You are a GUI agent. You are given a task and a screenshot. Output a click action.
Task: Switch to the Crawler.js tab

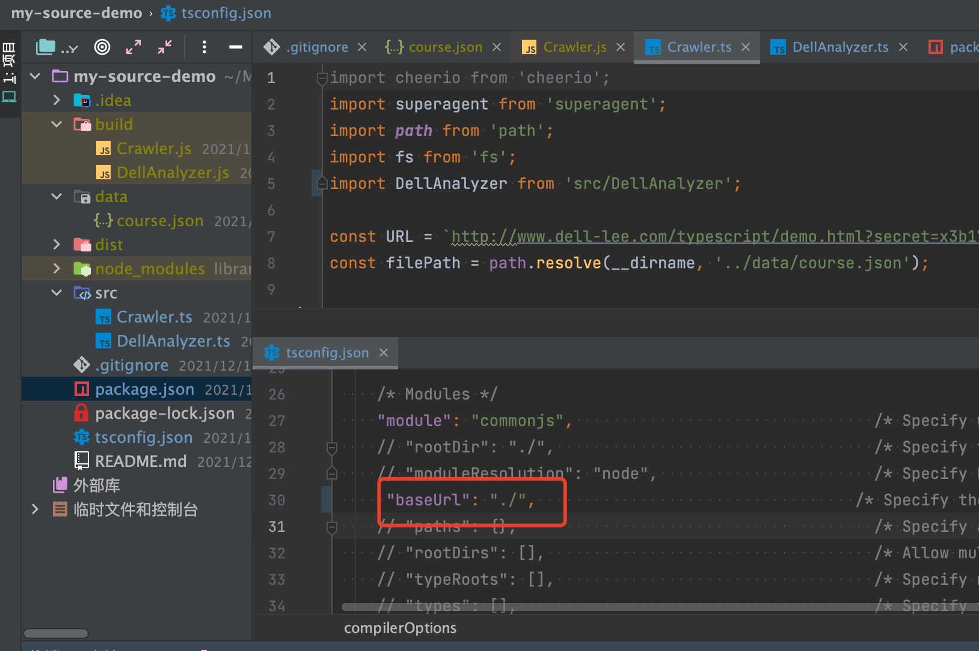tap(574, 47)
